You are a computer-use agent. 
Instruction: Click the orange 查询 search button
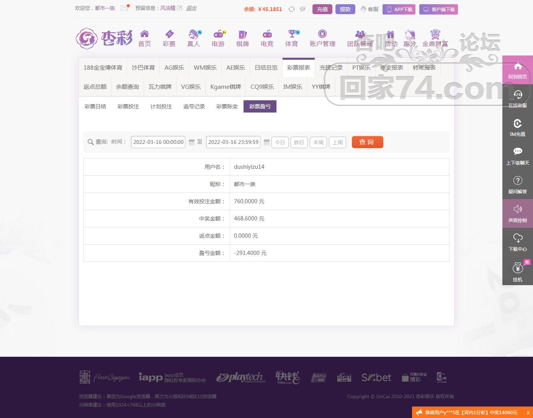coord(367,142)
